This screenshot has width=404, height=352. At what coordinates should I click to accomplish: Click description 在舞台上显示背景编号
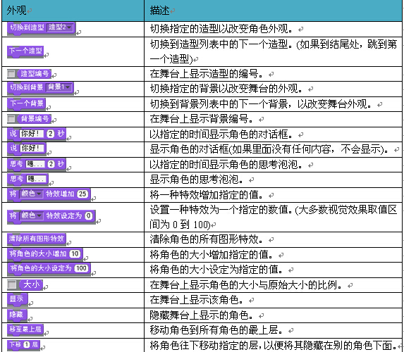click(x=202, y=119)
